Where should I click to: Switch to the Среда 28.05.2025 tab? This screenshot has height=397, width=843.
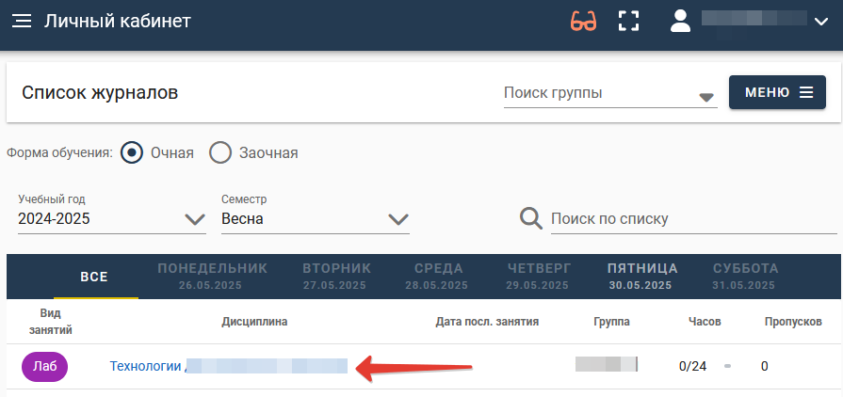[x=438, y=277]
